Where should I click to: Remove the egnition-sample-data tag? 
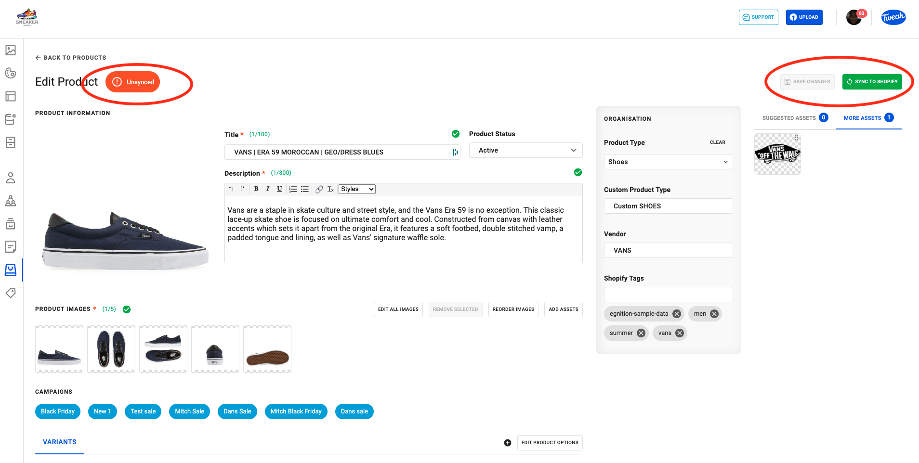click(x=677, y=314)
